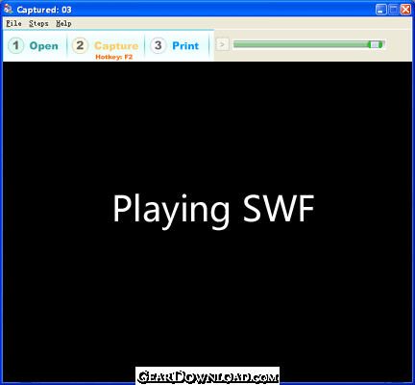
Task: Click the orange Capture label
Action: [116, 46]
